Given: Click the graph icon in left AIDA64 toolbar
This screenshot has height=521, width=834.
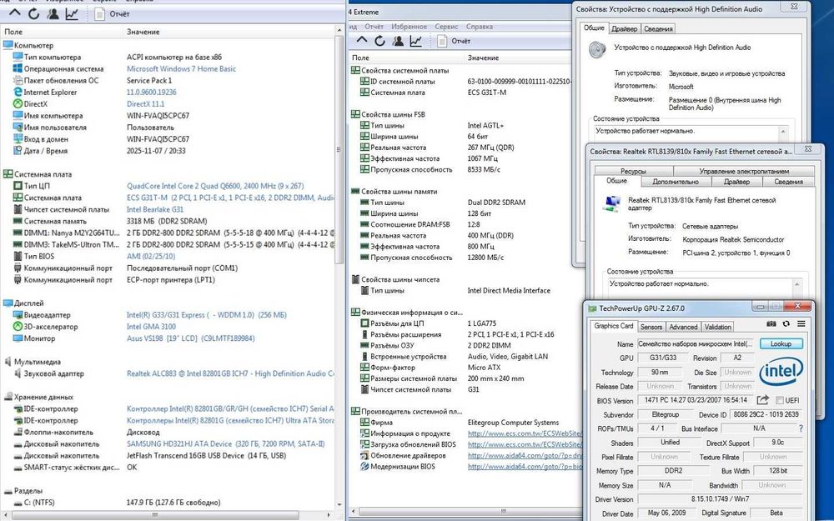Looking at the screenshot, I should (x=71, y=14).
